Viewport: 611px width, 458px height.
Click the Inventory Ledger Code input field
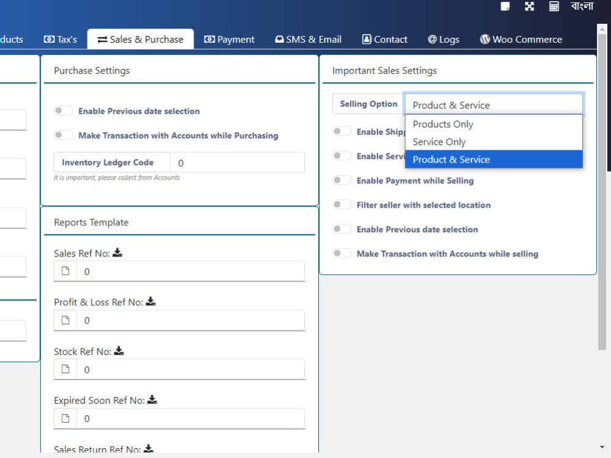coord(237,162)
